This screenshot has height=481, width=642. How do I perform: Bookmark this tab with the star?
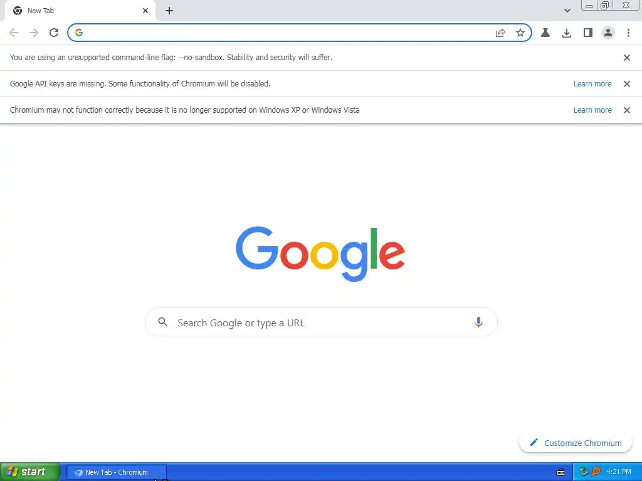pos(520,33)
